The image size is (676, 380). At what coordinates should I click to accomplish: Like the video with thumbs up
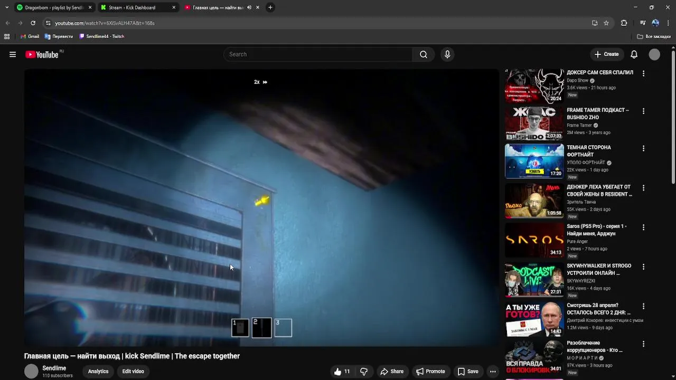click(x=342, y=372)
